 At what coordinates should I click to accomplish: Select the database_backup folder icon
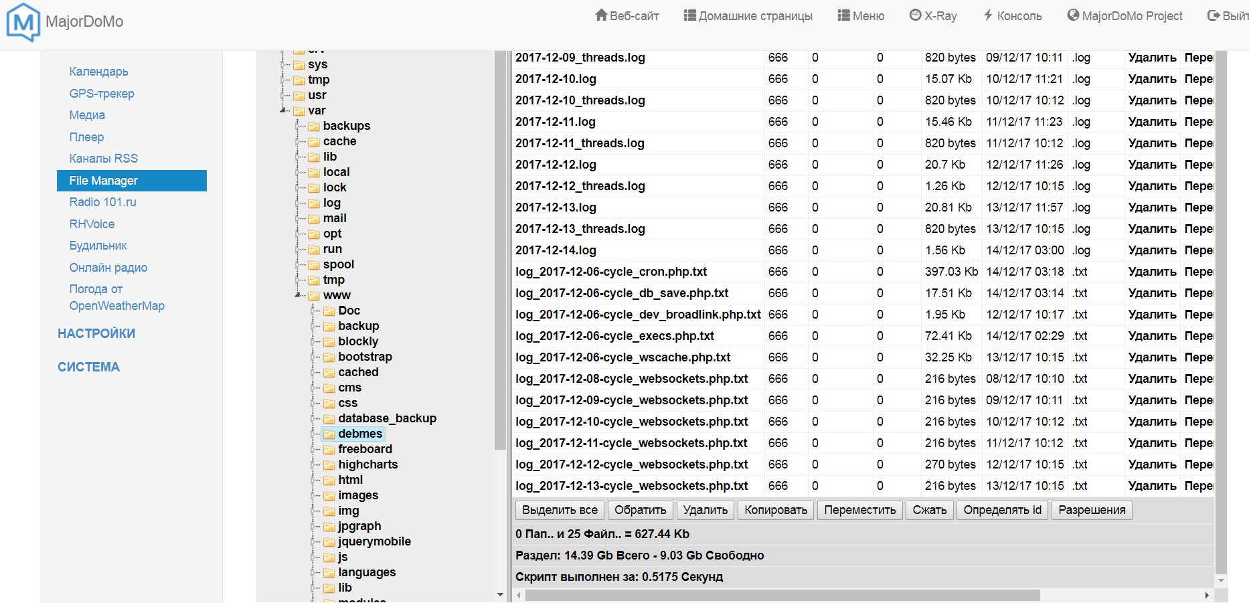[x=329, y=419]
